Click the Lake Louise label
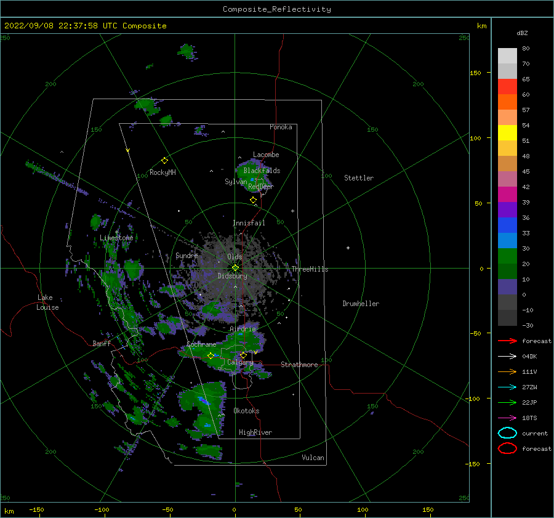This screenshot has height=518, width=554. [x=47, y=302]
